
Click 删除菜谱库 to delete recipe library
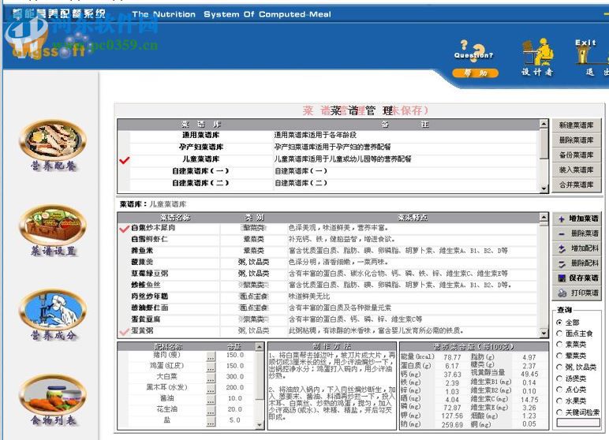(577, 140)
